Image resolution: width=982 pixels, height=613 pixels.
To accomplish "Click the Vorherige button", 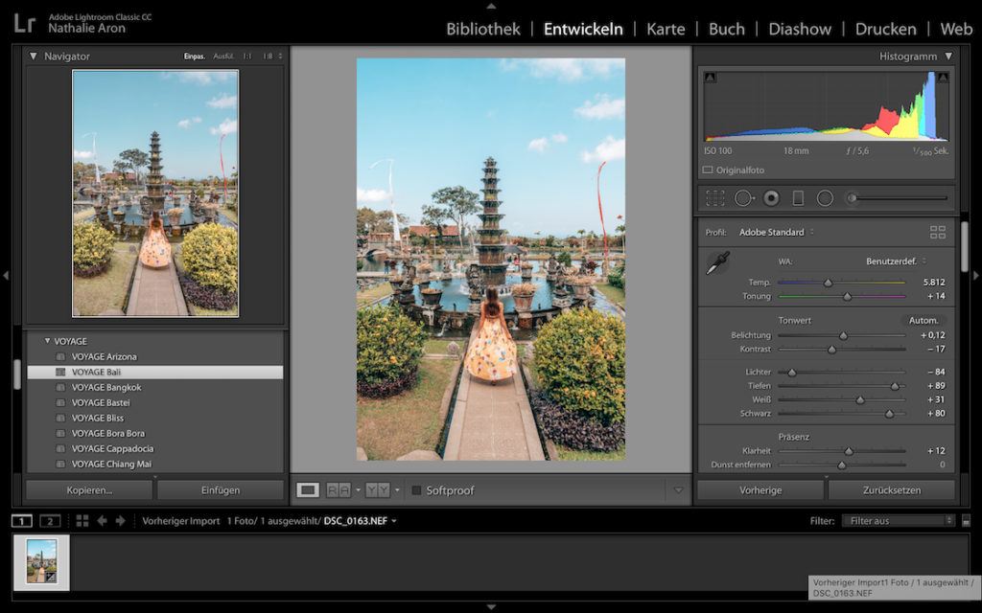I will click(760, 490).
